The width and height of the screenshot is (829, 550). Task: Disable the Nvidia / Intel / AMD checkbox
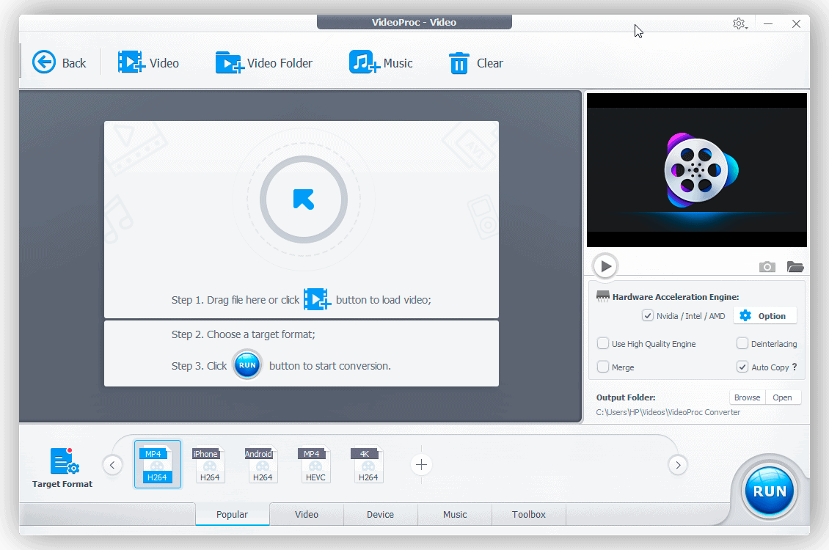647,316
